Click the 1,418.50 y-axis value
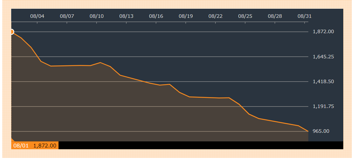 point(323,81)
